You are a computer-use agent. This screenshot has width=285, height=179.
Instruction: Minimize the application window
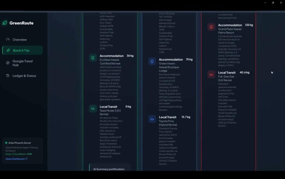(265, 3)
